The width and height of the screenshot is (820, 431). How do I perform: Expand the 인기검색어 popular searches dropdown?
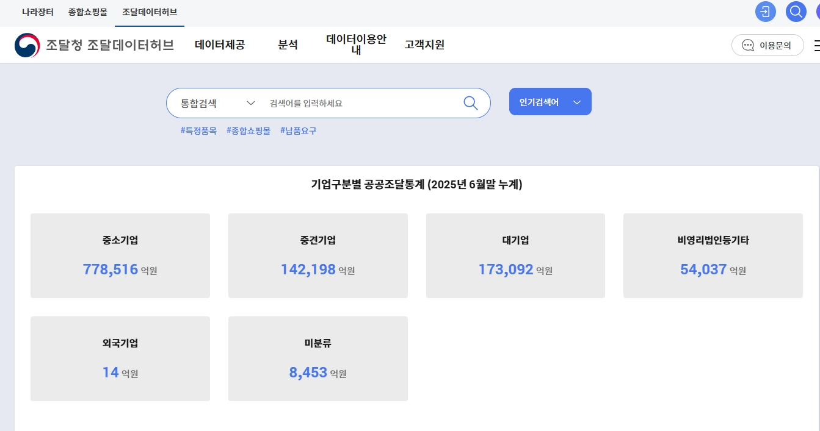coord(549,102)
